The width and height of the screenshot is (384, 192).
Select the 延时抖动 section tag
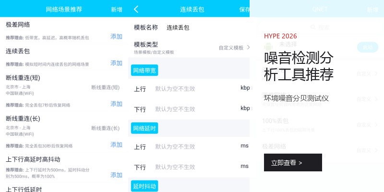click(144, 186)
